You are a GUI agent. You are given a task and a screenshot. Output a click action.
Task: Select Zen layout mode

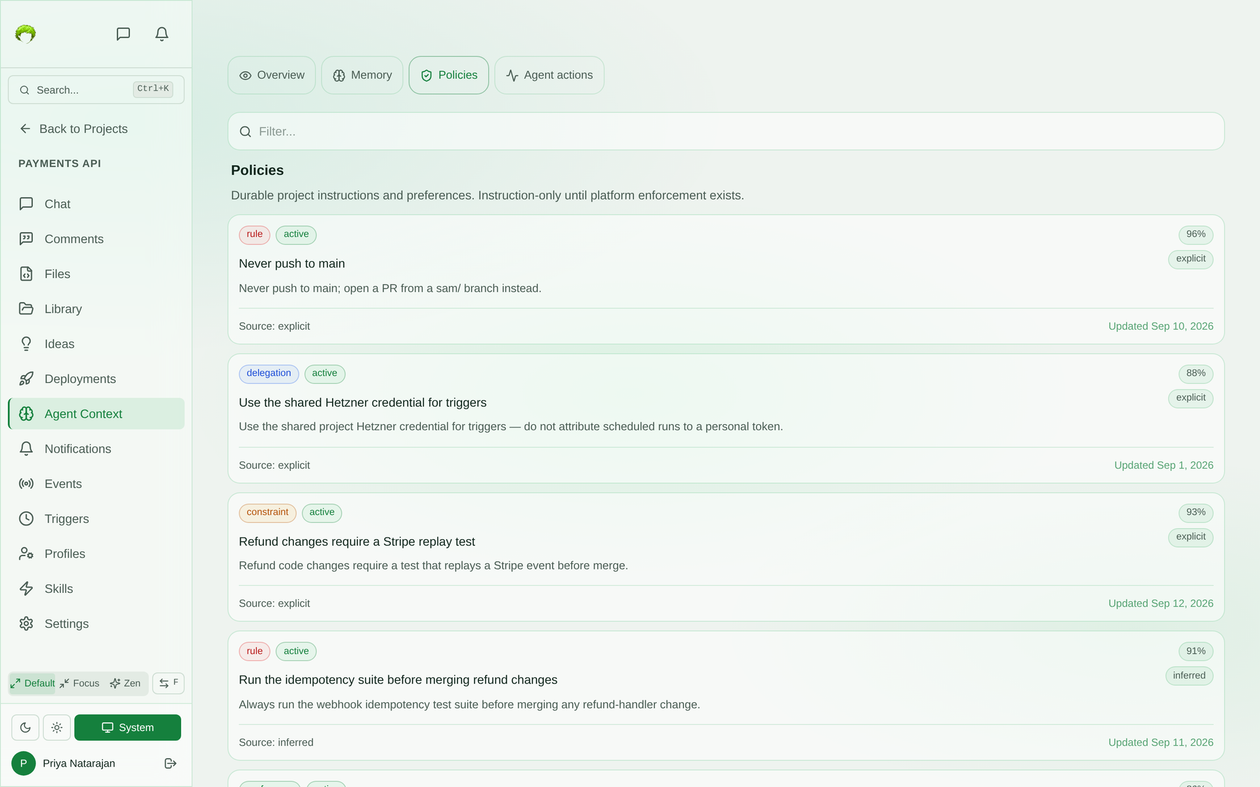[x=125, y=683]
